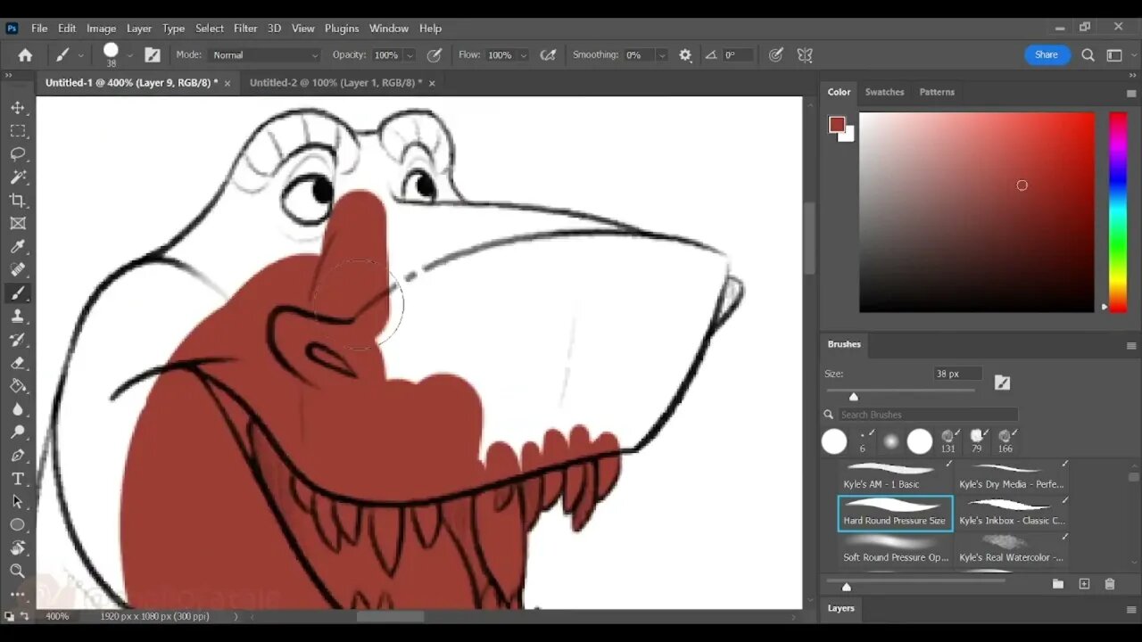Click the Share button
Screen dimensions: 1142x642
pyautogui.click(x=1046, y=55)
